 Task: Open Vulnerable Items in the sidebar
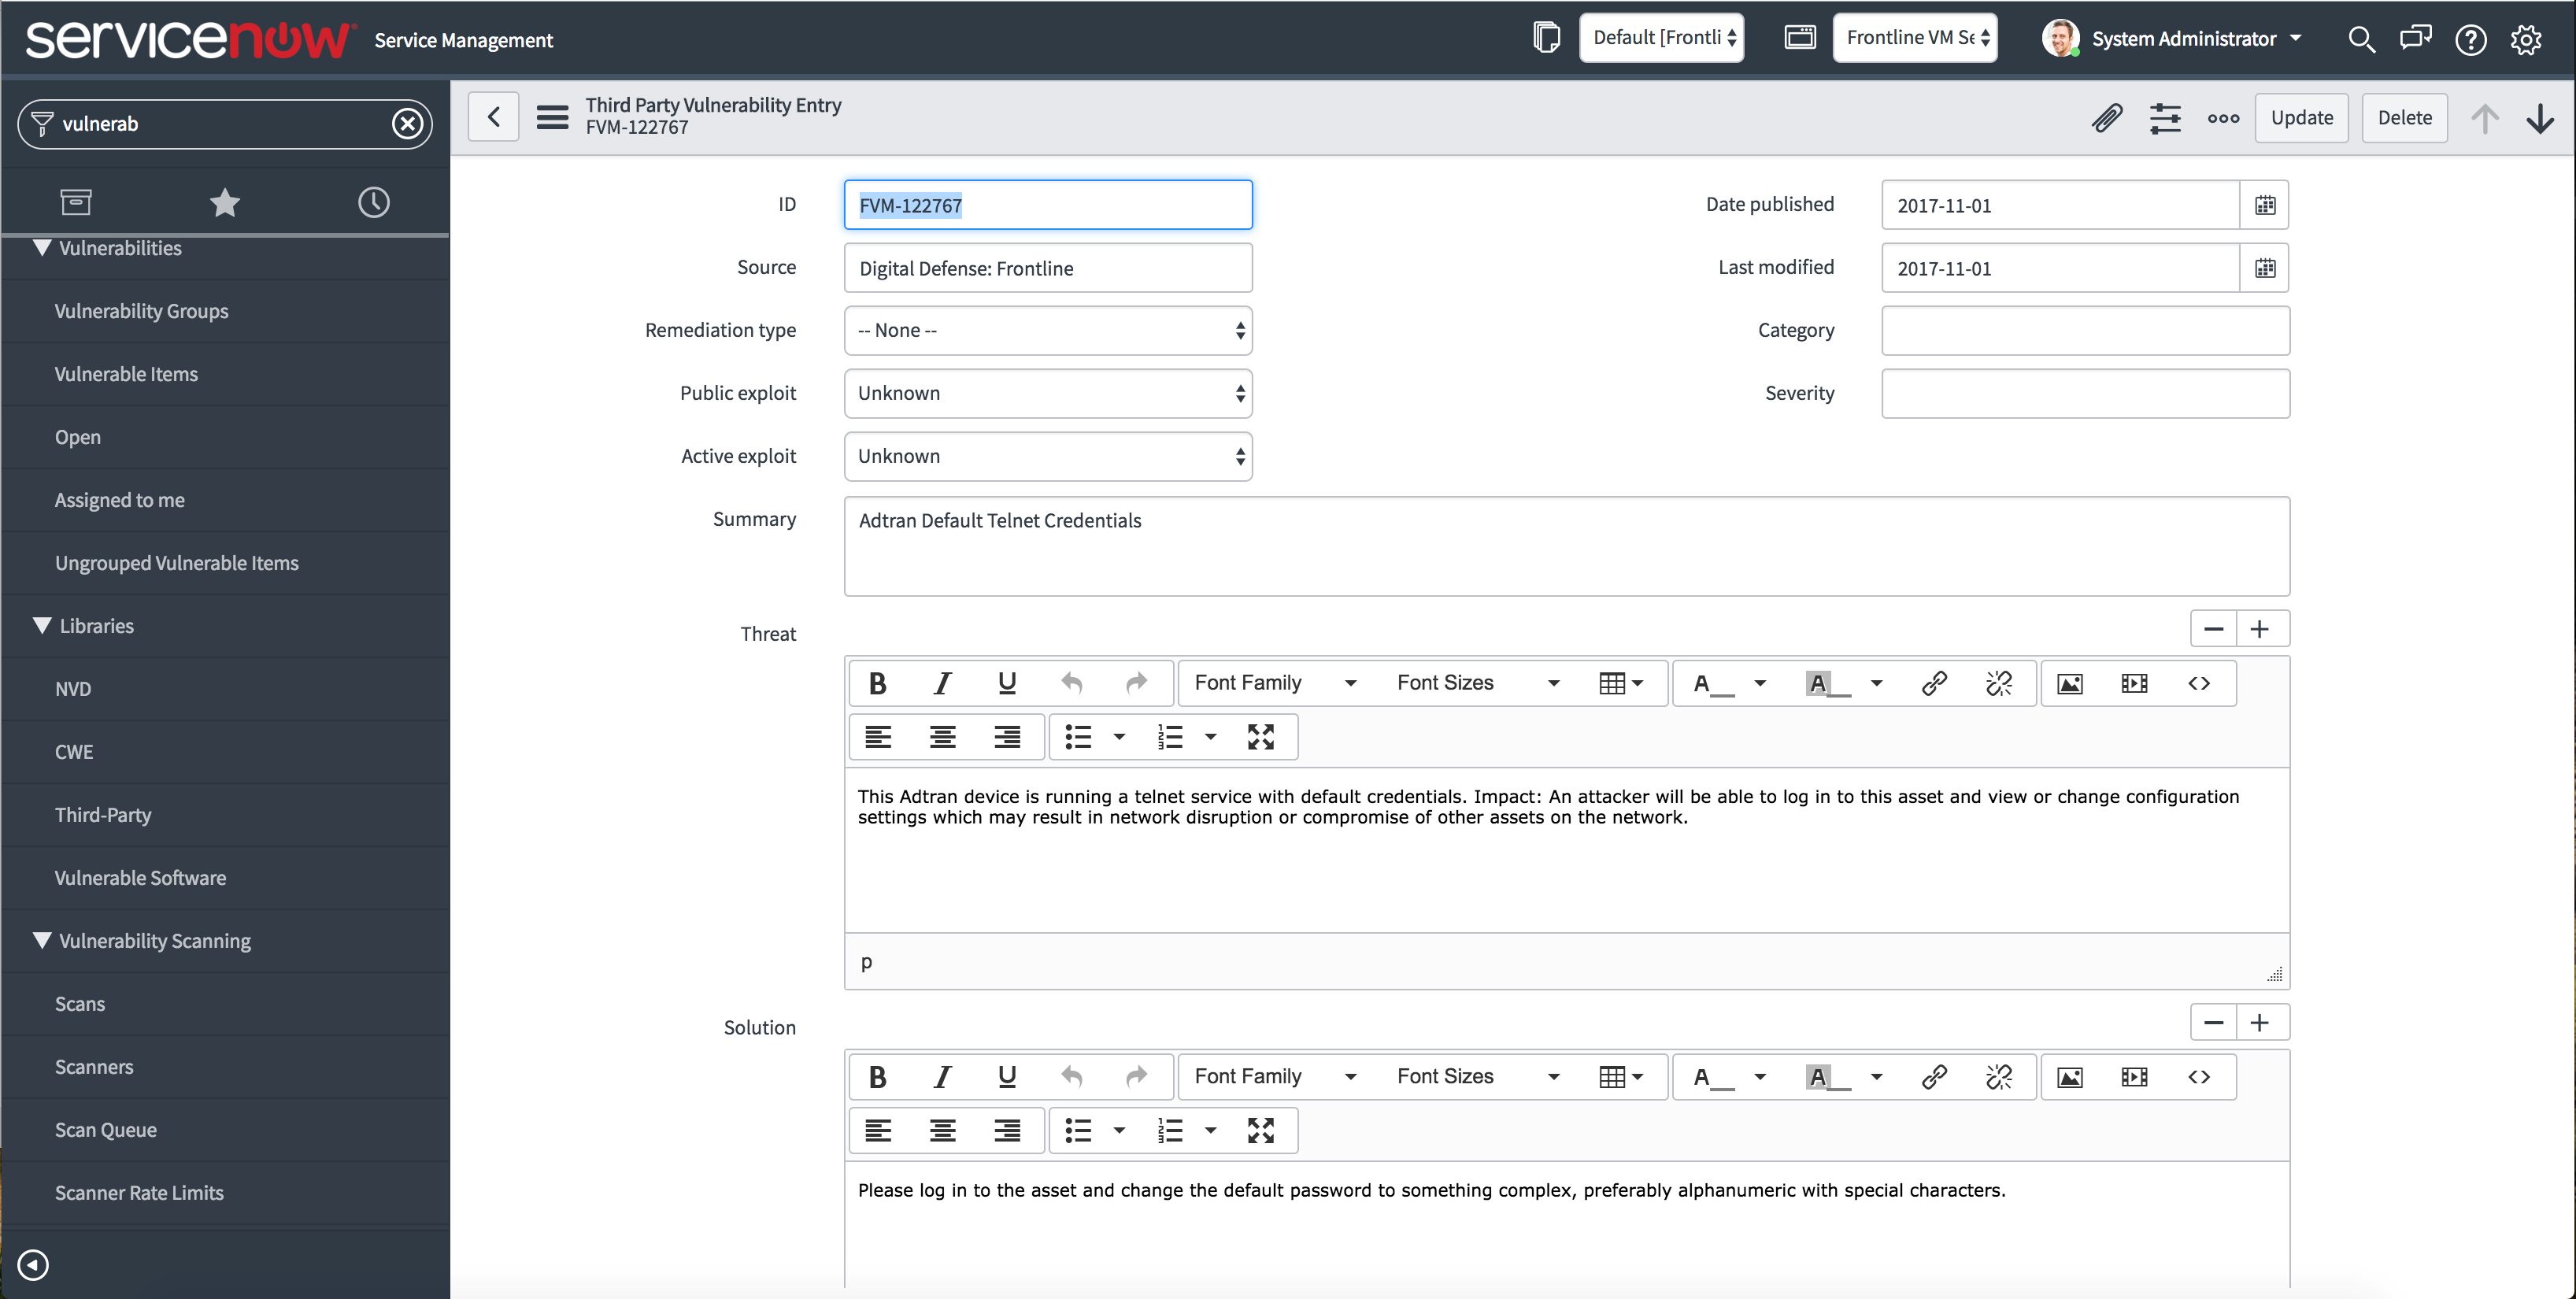click(126, 374)
